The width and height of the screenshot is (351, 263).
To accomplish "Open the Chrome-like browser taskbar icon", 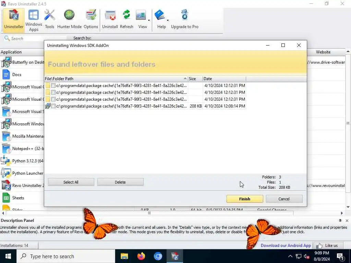I will pos(158,256).
